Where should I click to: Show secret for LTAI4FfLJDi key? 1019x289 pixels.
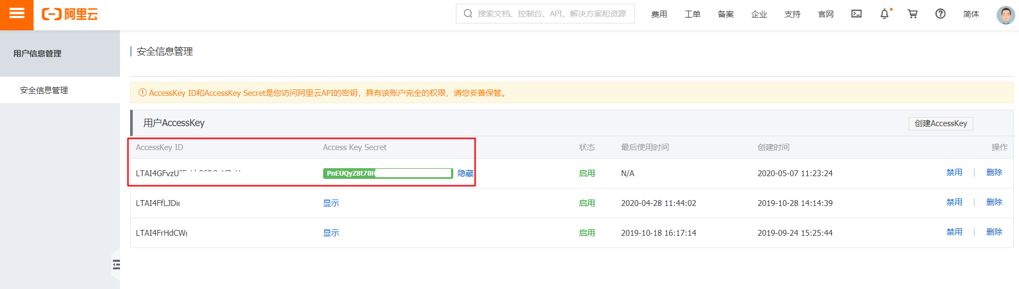[x=331, y=203]
